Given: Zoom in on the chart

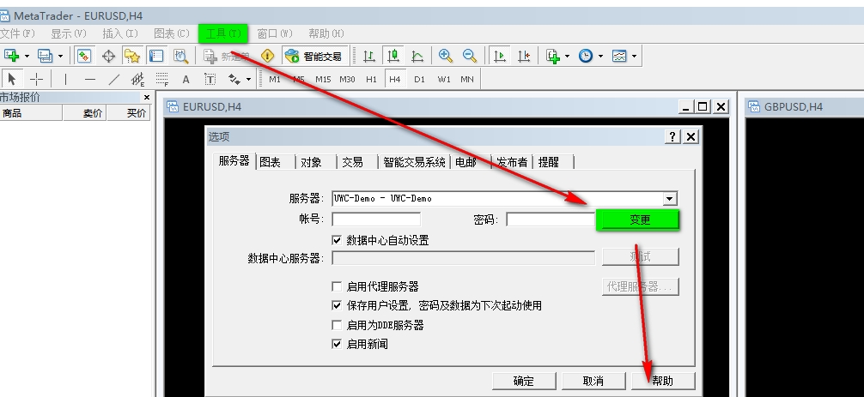Looking at the screenshot, I should [445, 56].
